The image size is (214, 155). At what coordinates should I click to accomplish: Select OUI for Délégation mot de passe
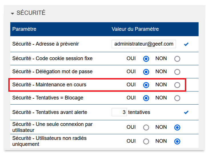coord(146,72)
